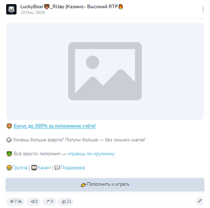Screen dimensions: 210x208
Task: Click the share count icon
Action: (34, 201)
